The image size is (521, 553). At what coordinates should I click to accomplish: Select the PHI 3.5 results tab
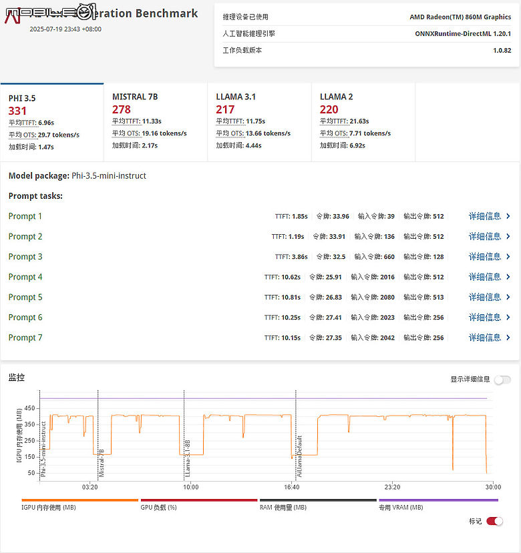tap(52, 122)
